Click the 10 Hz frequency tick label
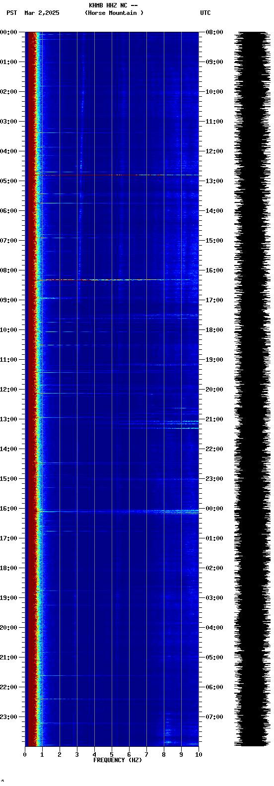Image resolution: width=274 pixels, height=786 pixels. (199, 755)
